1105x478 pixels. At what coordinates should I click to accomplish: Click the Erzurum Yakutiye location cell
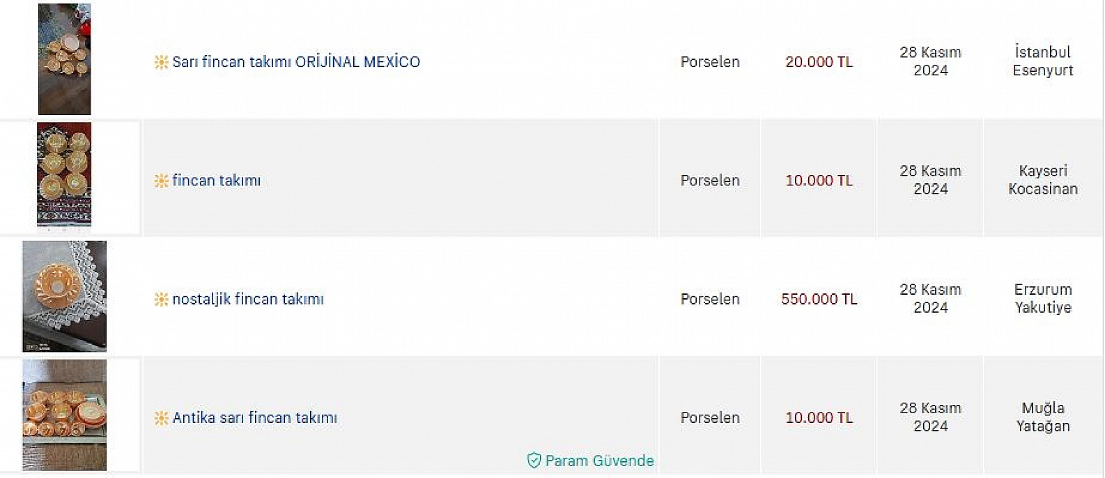point(1043,298)
